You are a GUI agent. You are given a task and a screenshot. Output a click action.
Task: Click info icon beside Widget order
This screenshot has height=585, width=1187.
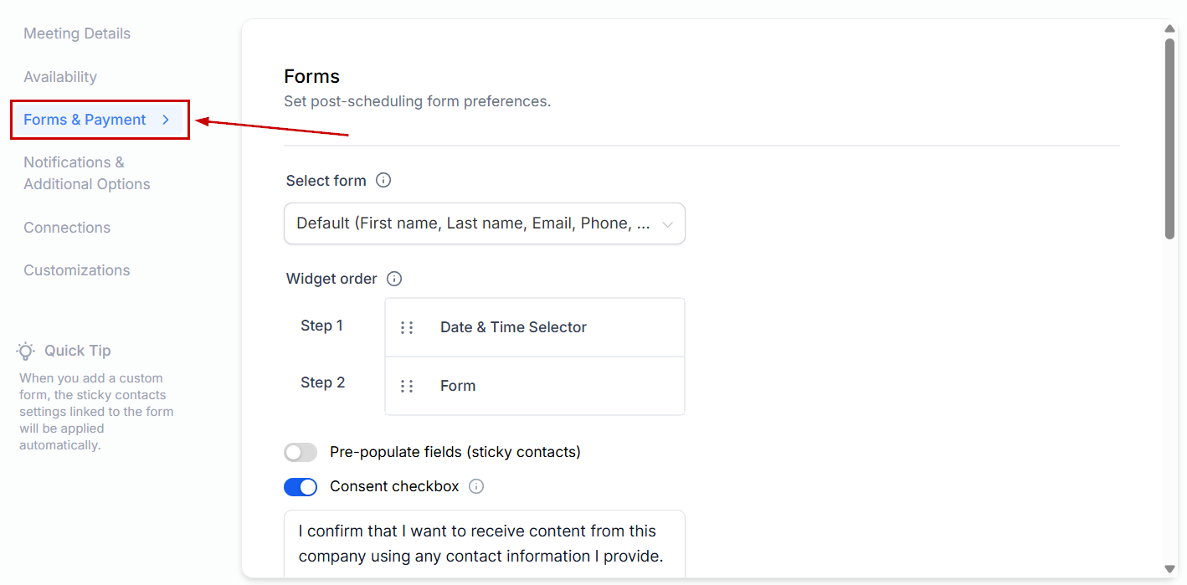pos(394,279)
